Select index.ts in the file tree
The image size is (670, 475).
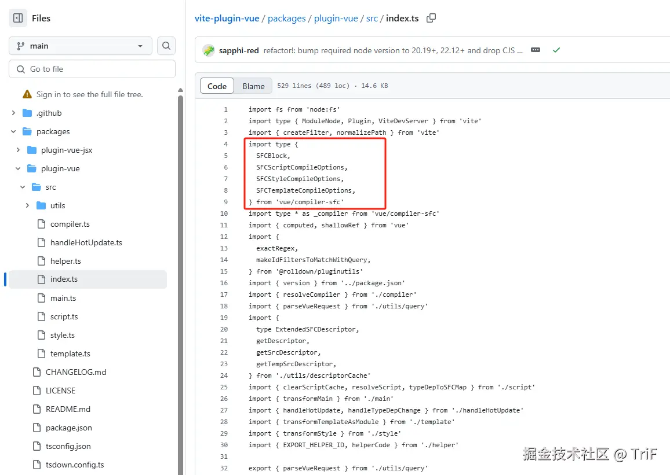[88, 279]
